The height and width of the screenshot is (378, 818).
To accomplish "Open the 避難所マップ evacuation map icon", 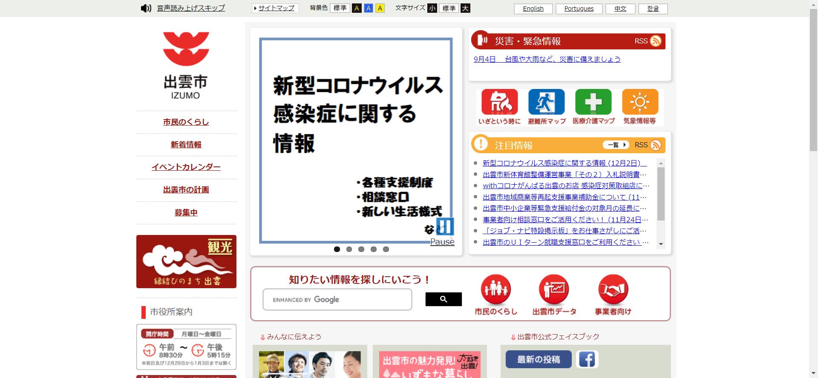I will click(x=546, y=103).
